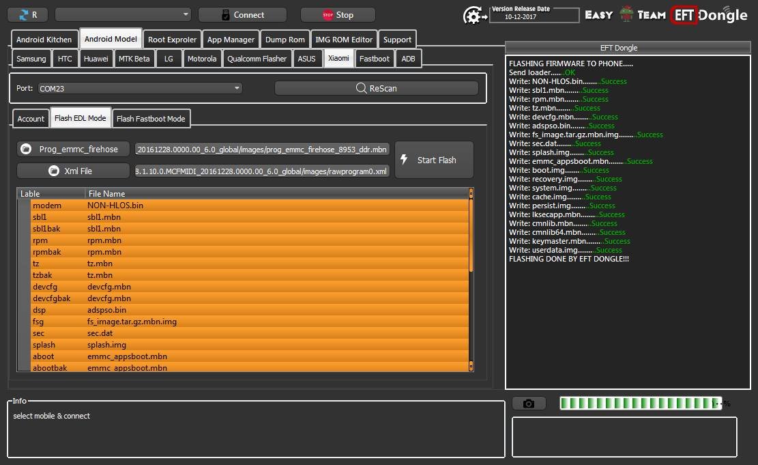Click the EFT Dongle log panel header

tap(628, 47)
